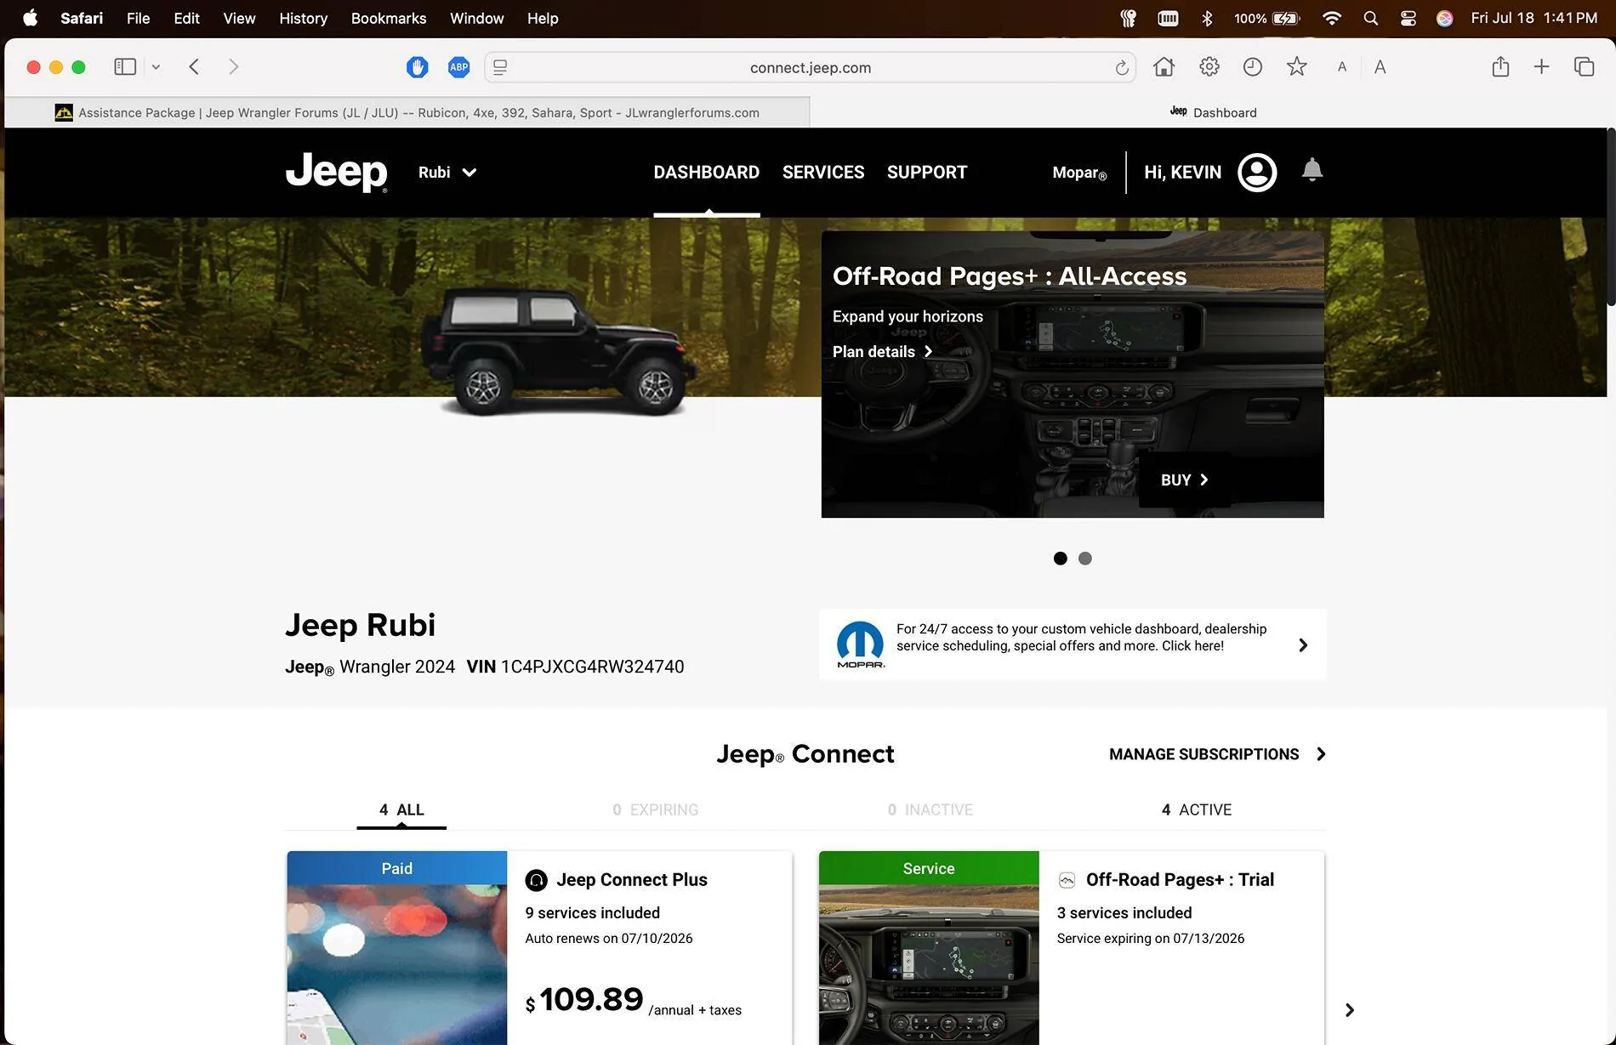Open the Window menu
This screenshot has width=1616, height=1045.
pos(476,18)
